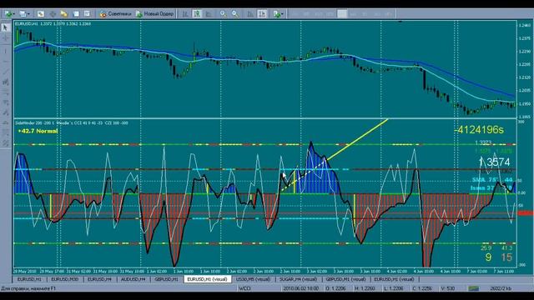Switch chart to line chart icon
Image resolution: width=534 pixels, height=300 pixels.
(x=209, y=14)
